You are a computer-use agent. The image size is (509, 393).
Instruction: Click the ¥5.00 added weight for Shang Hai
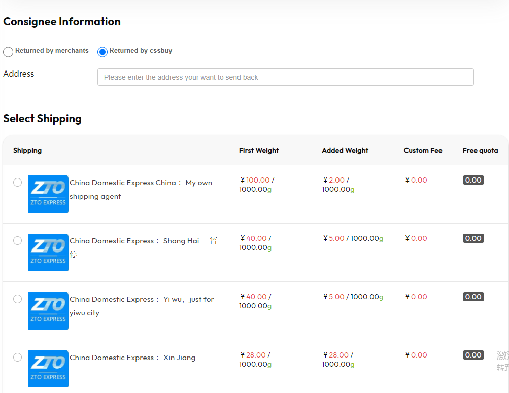point(334,238)
